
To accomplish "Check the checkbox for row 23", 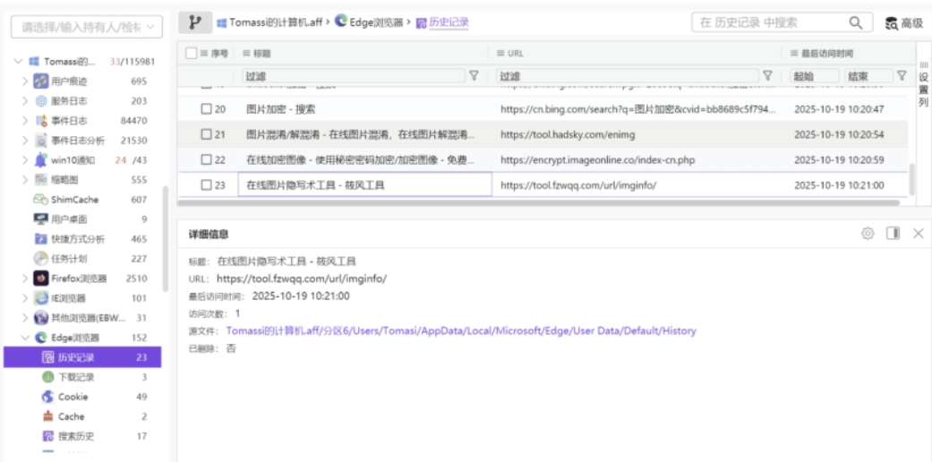I will tap(206, 185).
